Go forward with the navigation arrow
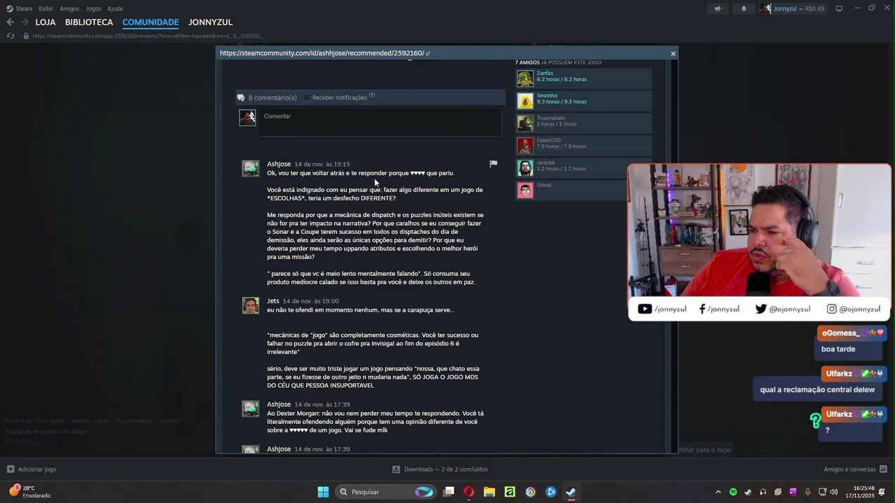 [26, 22]
